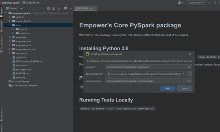Click the setup.py file in the project tree
Viewport: 220px width, 132px height.
click(x=20, y=77)
